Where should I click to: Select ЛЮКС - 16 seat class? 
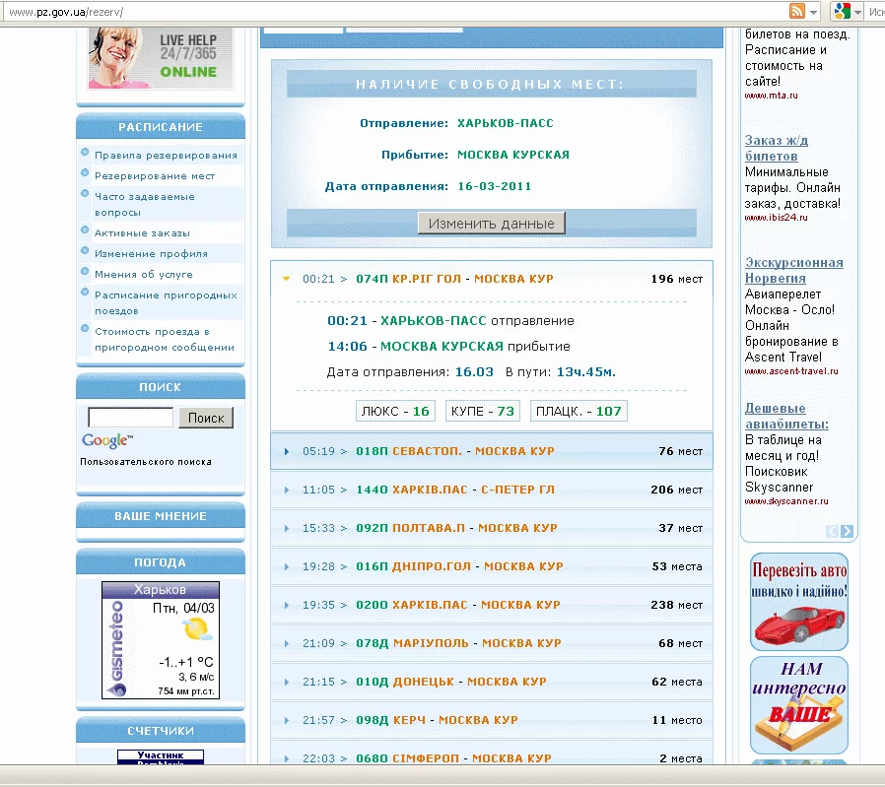point(395,412)
